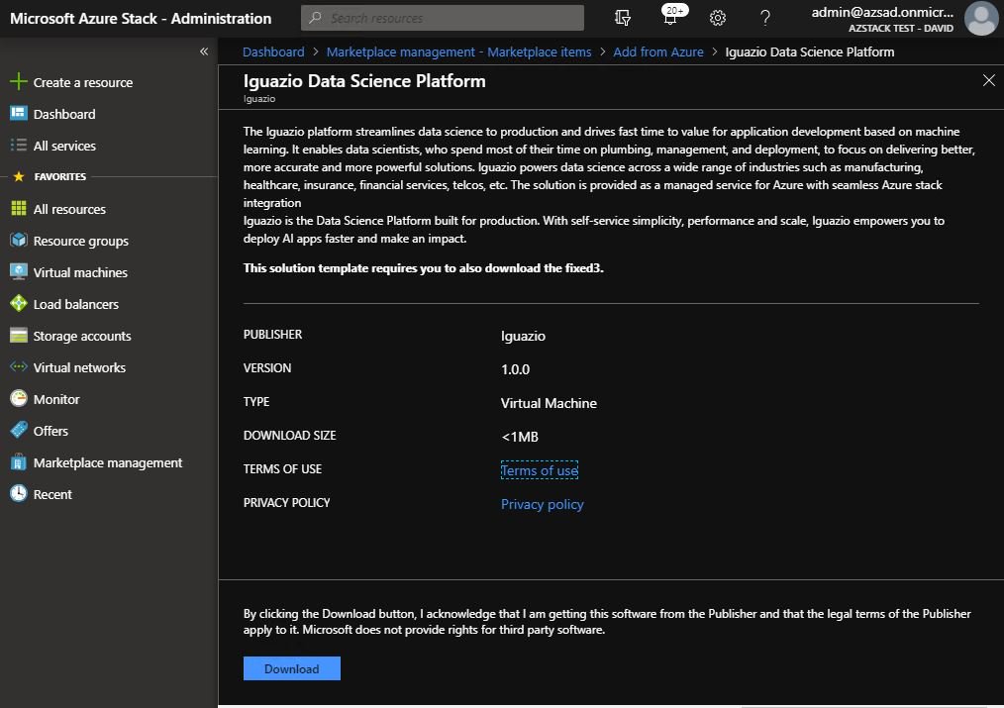This screenshot has width=1004, height=708.
Task: Click the Load balancers diamond icon
Action: [19, 303]
